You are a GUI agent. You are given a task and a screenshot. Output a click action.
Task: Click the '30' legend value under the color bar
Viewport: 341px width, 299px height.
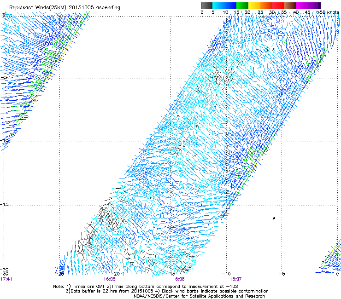[272, 12]
